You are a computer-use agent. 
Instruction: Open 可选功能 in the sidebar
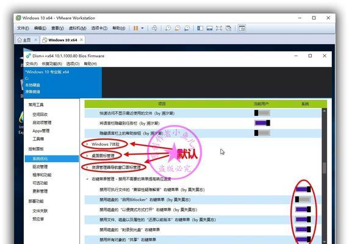[x=40, y=183]
